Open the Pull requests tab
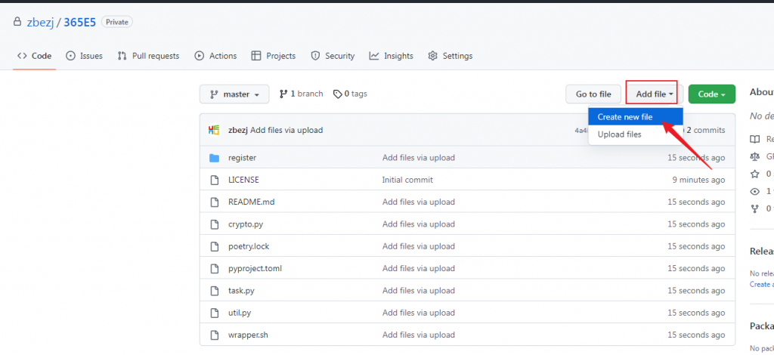774x355 pixels. [148, 56]
